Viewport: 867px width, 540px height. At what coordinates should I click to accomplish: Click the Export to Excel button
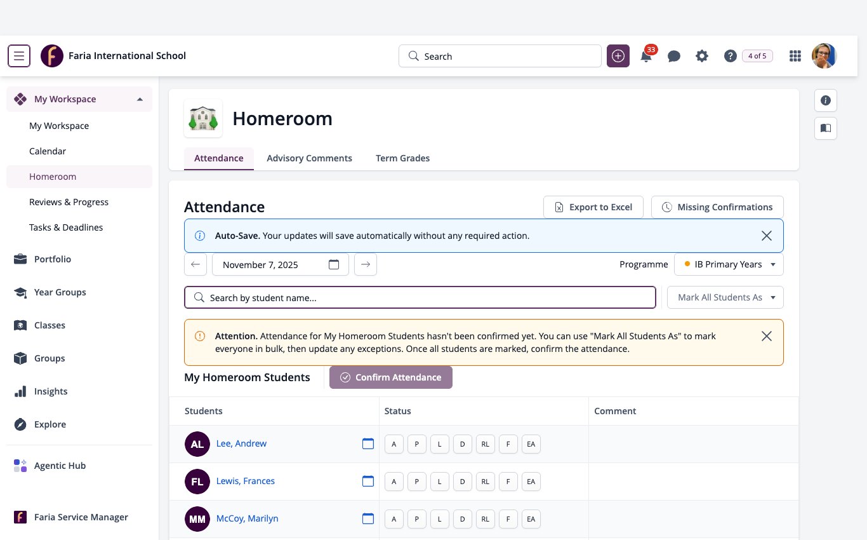pos(593,207)
